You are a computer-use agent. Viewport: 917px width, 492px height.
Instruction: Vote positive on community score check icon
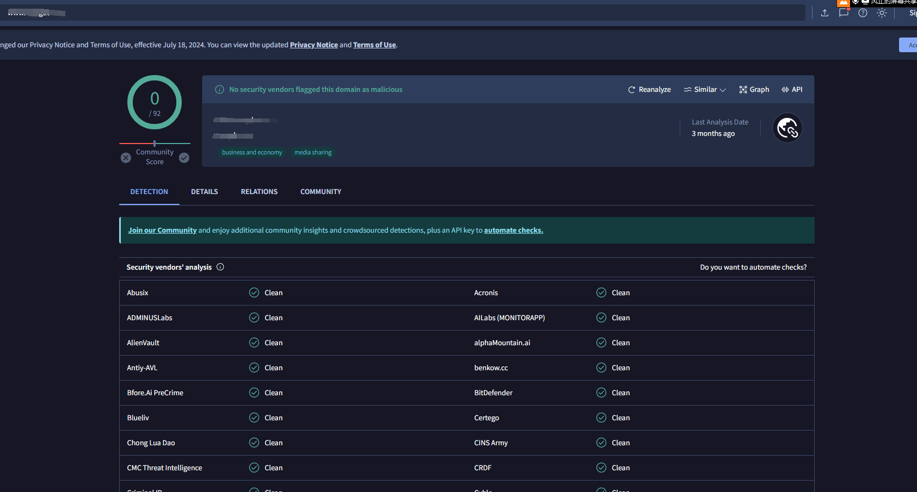[184, 158]
